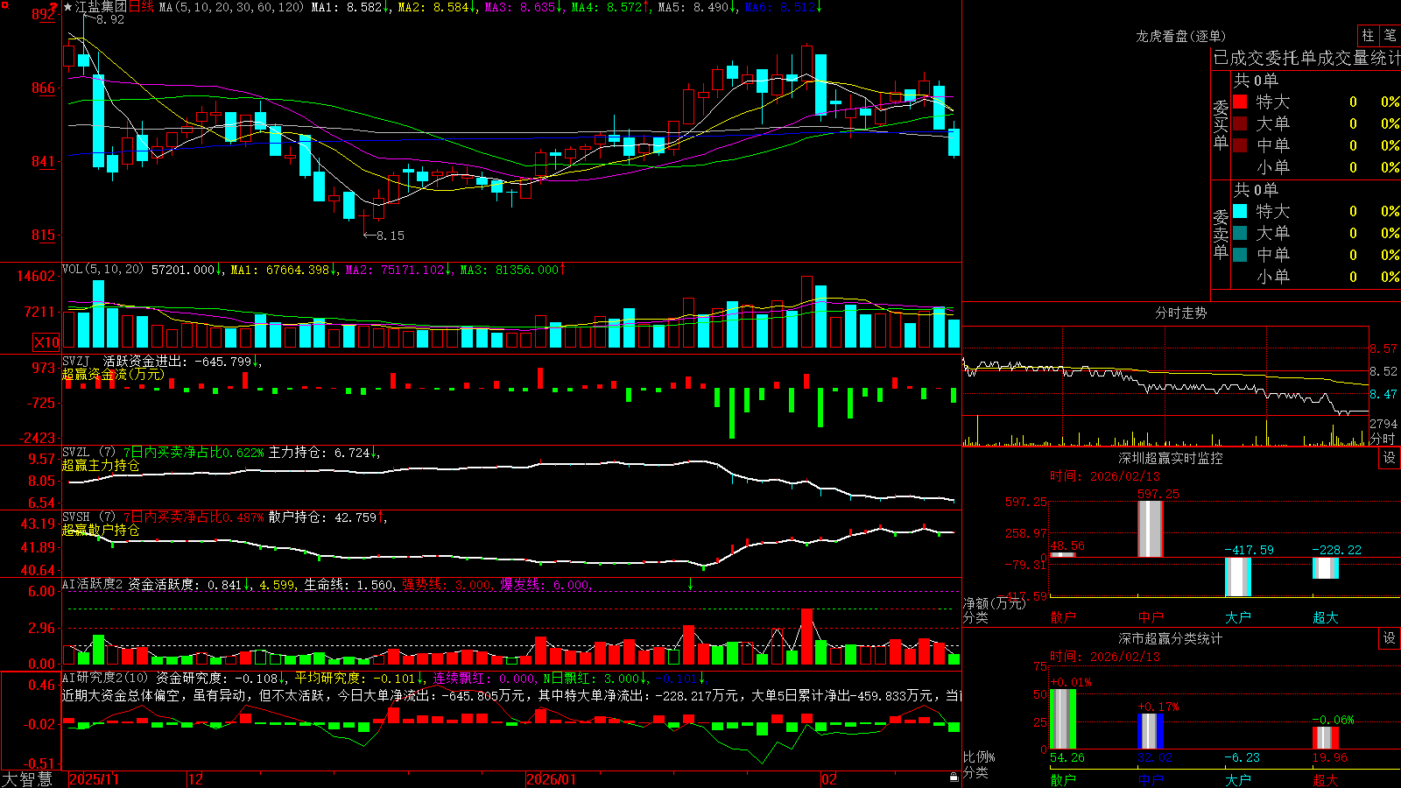
Task: Switch order view to 笔 mode
Action: (x=1390, y=35)
